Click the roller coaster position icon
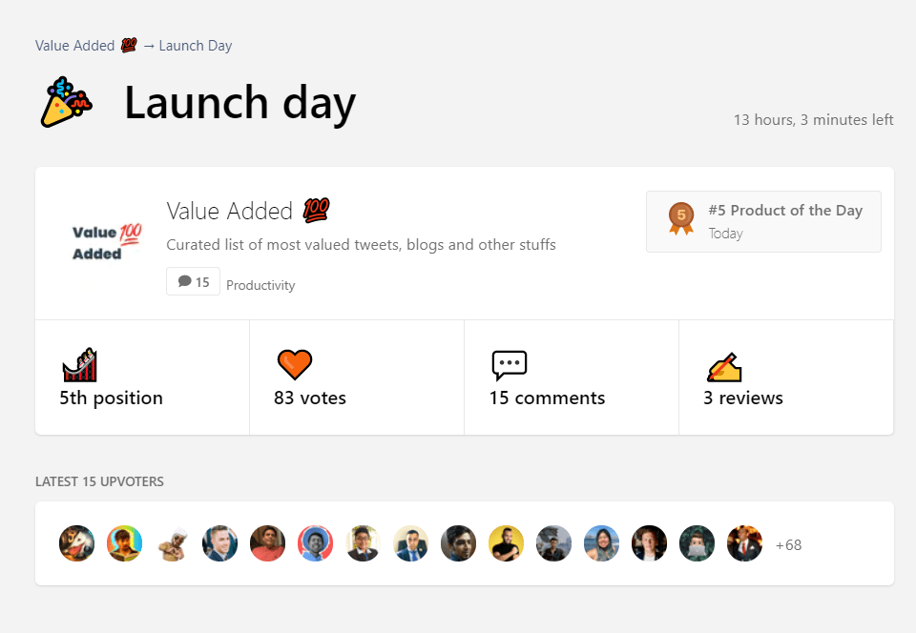This screenshot has width=916, height=633. coord(80,364)
